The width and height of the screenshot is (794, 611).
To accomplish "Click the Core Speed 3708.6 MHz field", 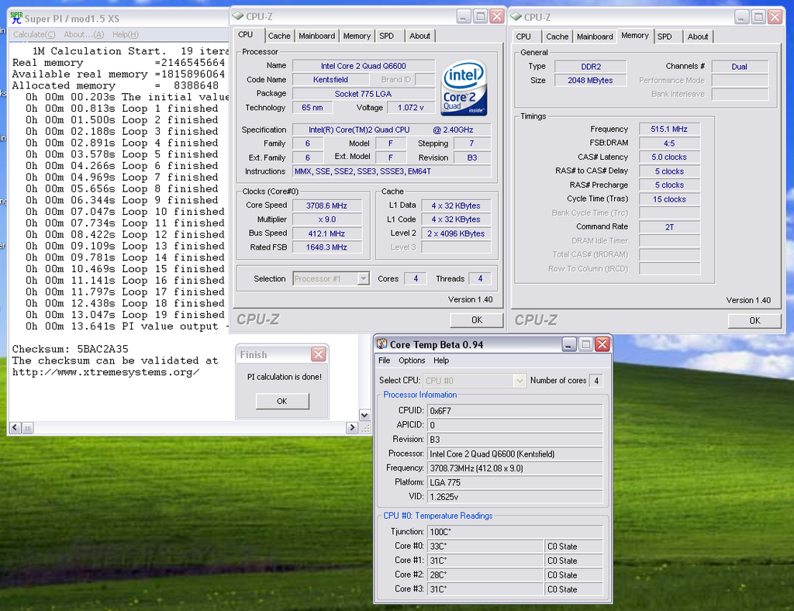I will point(327,205).
